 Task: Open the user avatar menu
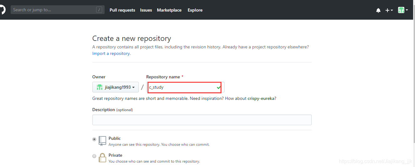coord(403,10)
